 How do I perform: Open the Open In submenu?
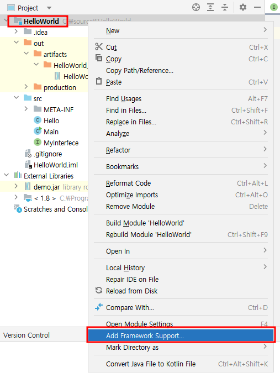pos(181,251)
